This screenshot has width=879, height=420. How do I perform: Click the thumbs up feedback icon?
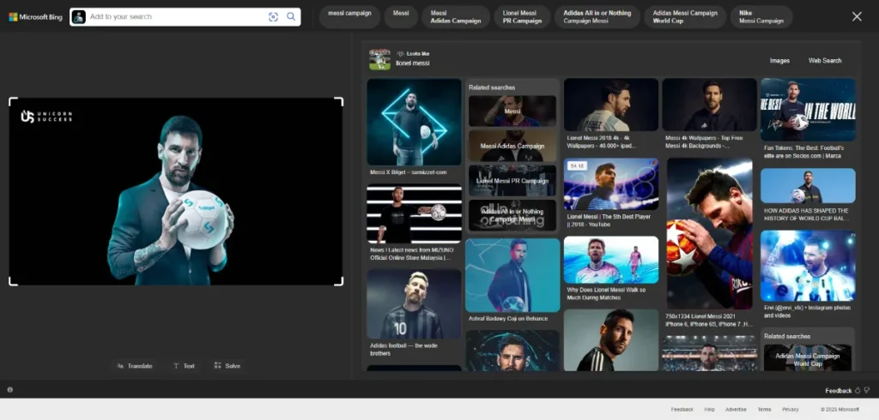[858, 390]
